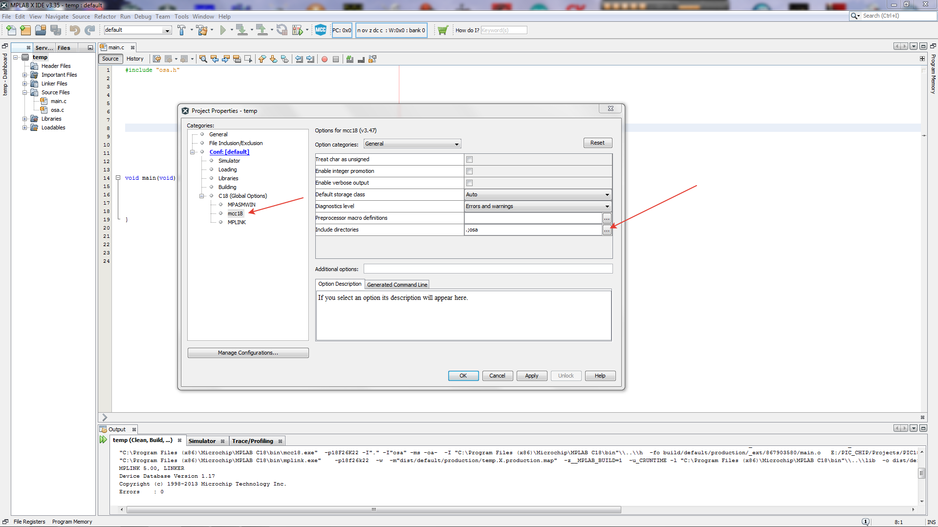Click the Toggle Highlight Search icon
The height and width of the screenshot is (527, 938).
tap(237, 59)
